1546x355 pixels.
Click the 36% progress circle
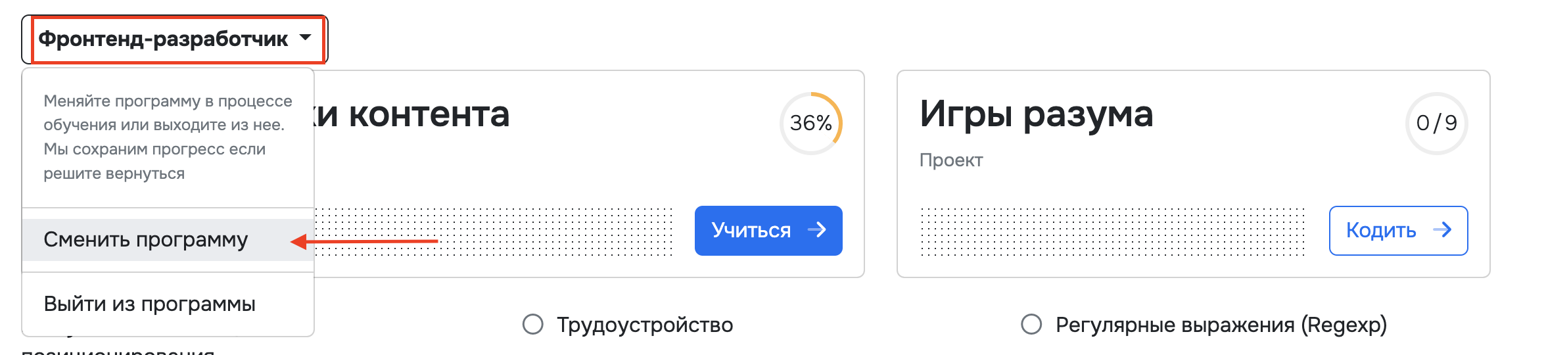click(x=811, y=124)
